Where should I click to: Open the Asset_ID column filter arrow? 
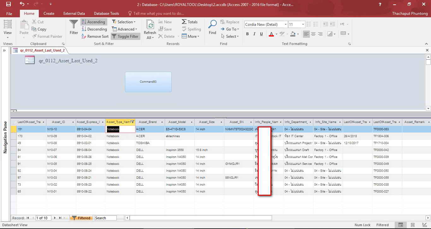(x=74, y=122)
